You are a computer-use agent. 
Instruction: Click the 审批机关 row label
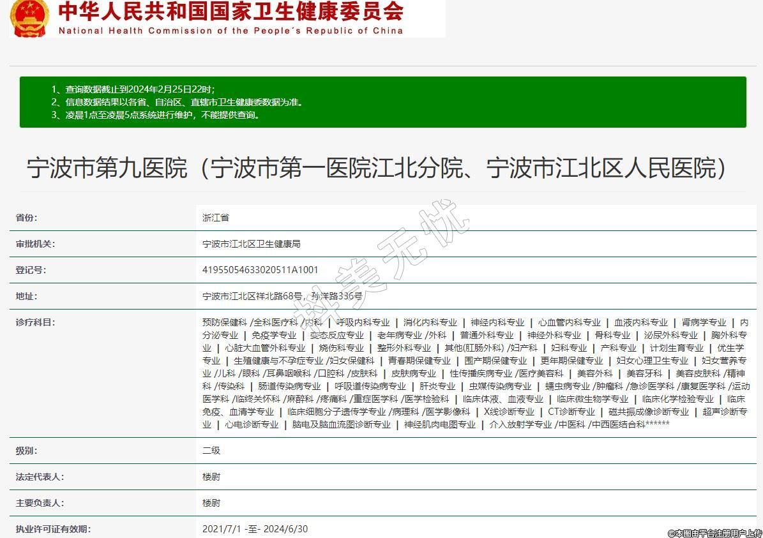coord(35,244)
